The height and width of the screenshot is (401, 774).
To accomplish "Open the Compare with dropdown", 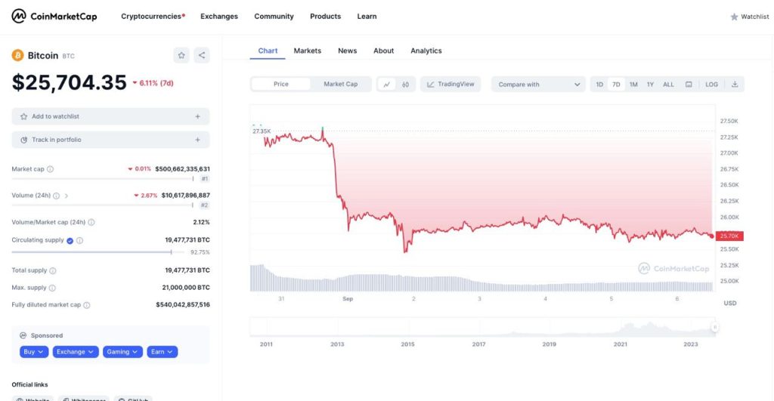I will (x=539, y=85).
